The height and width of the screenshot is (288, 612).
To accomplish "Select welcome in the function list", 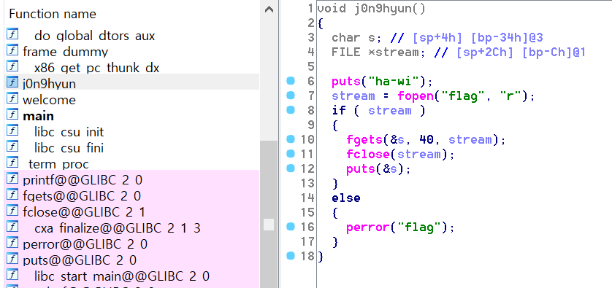I will click(49, 100).
